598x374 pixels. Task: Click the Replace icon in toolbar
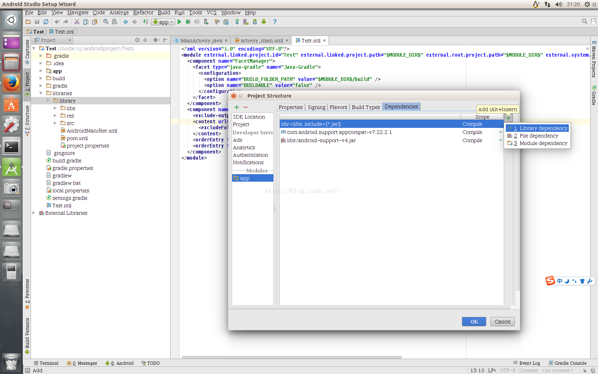(x=115, y=22)
